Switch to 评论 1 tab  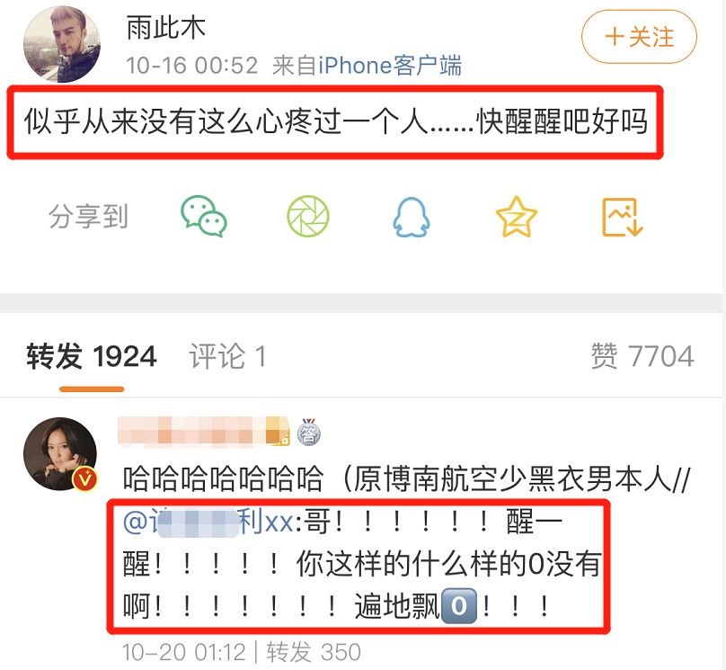coord(227,357)
